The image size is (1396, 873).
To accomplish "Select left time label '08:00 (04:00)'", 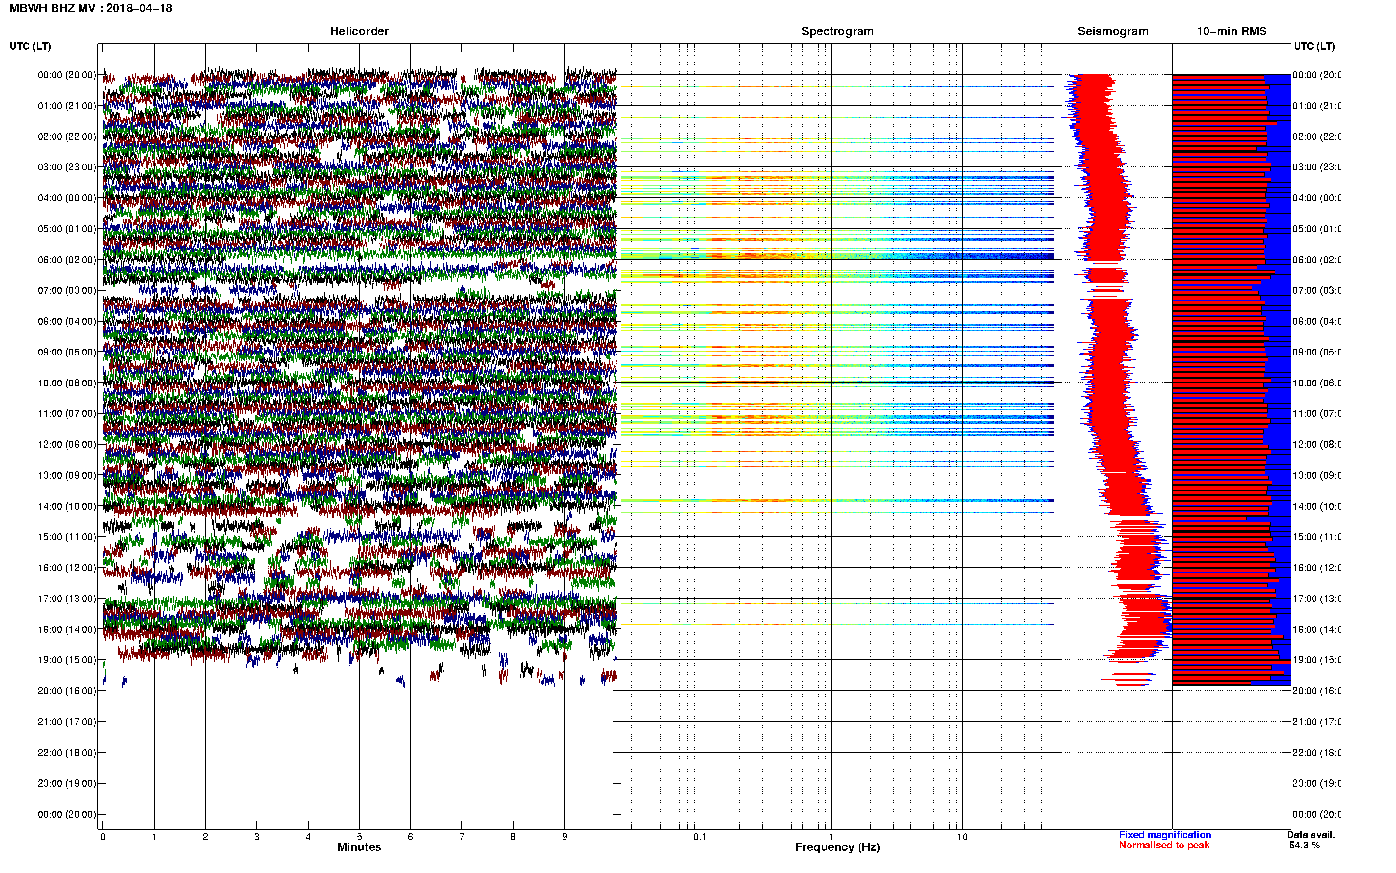I will [67, 322].
